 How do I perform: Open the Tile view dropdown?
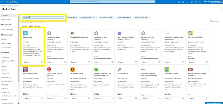(215, 21)
